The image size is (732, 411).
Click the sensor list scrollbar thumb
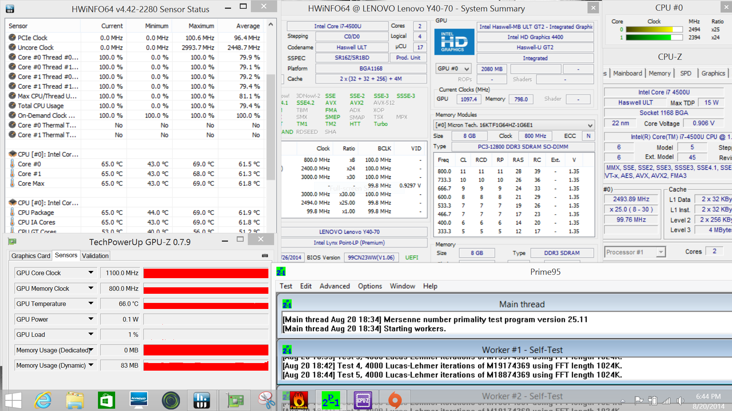[270, 127]
